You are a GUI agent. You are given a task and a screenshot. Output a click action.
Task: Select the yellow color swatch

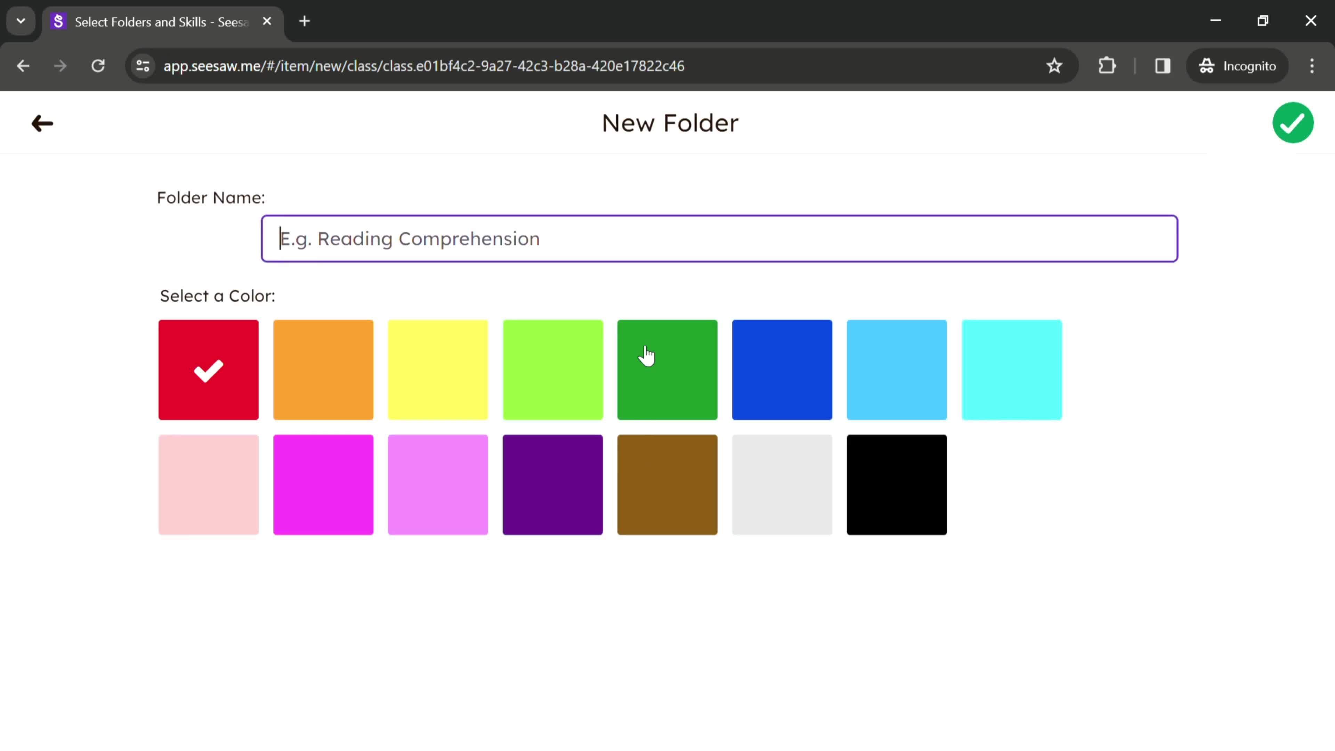click(x=438, y=370)
